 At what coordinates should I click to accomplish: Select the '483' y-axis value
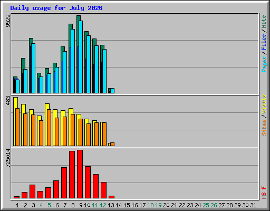8,100
